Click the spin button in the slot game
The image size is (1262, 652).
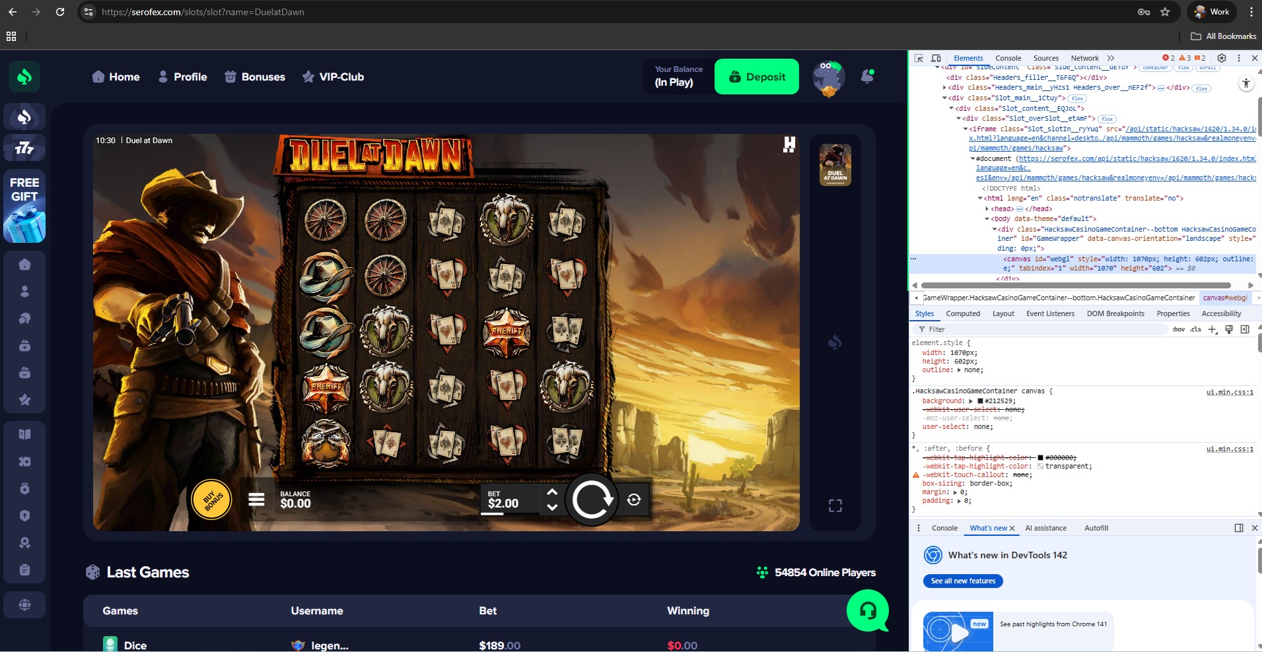coord(591,500)
